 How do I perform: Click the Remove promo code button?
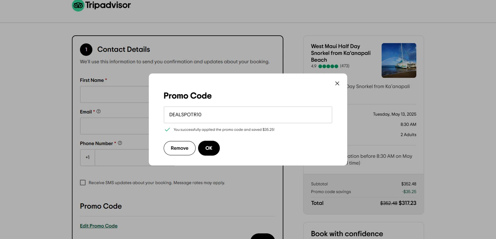[x=180, y=148]
